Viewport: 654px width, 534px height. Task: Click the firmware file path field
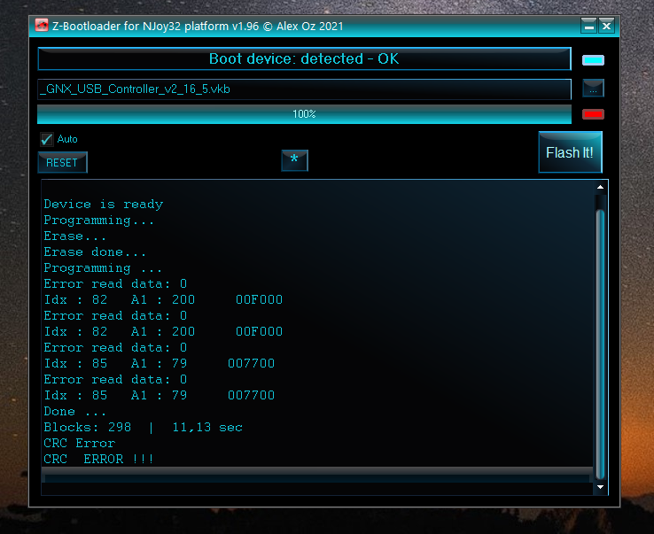pyautogui.click(x=304, y=89)
